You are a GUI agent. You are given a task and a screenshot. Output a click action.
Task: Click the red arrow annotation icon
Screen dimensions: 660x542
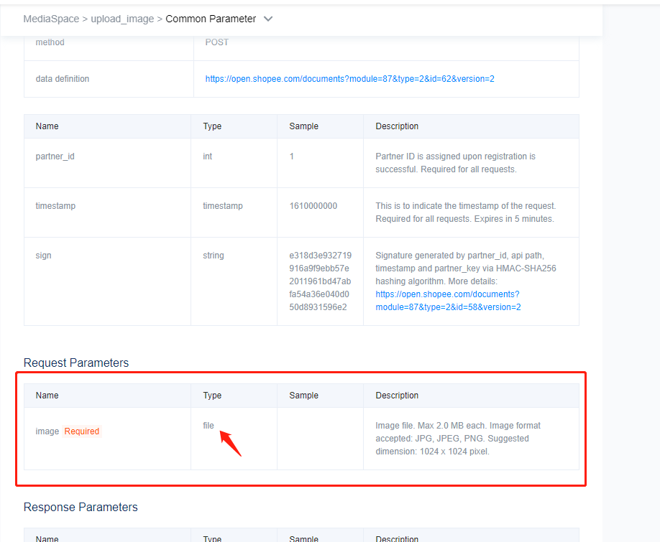(230, 443)
